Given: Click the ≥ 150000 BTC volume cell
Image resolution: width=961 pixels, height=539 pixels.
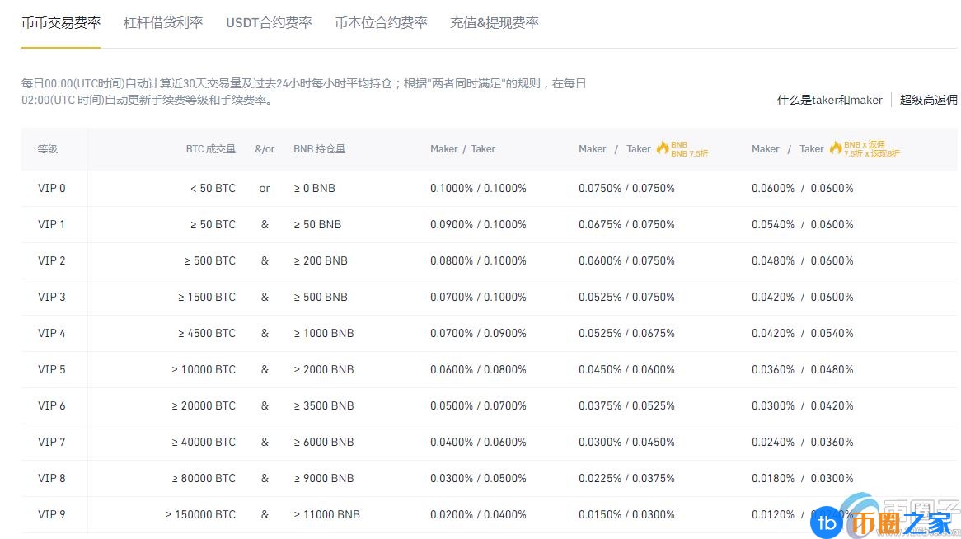Looking at the screenshot, I should (x=200, y=513).
